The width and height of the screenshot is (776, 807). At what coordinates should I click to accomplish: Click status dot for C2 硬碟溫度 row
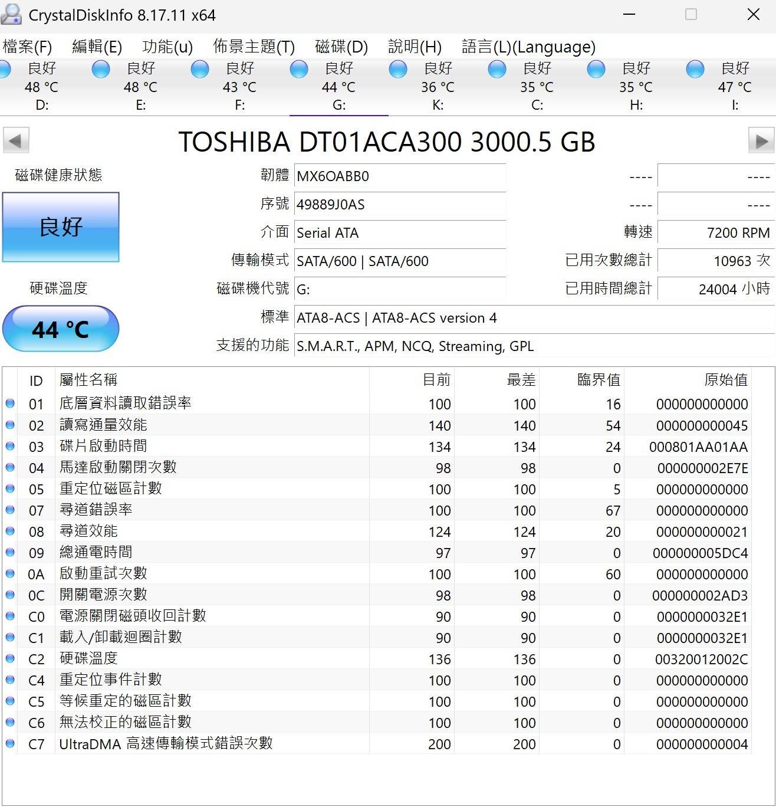pos(10,658)
